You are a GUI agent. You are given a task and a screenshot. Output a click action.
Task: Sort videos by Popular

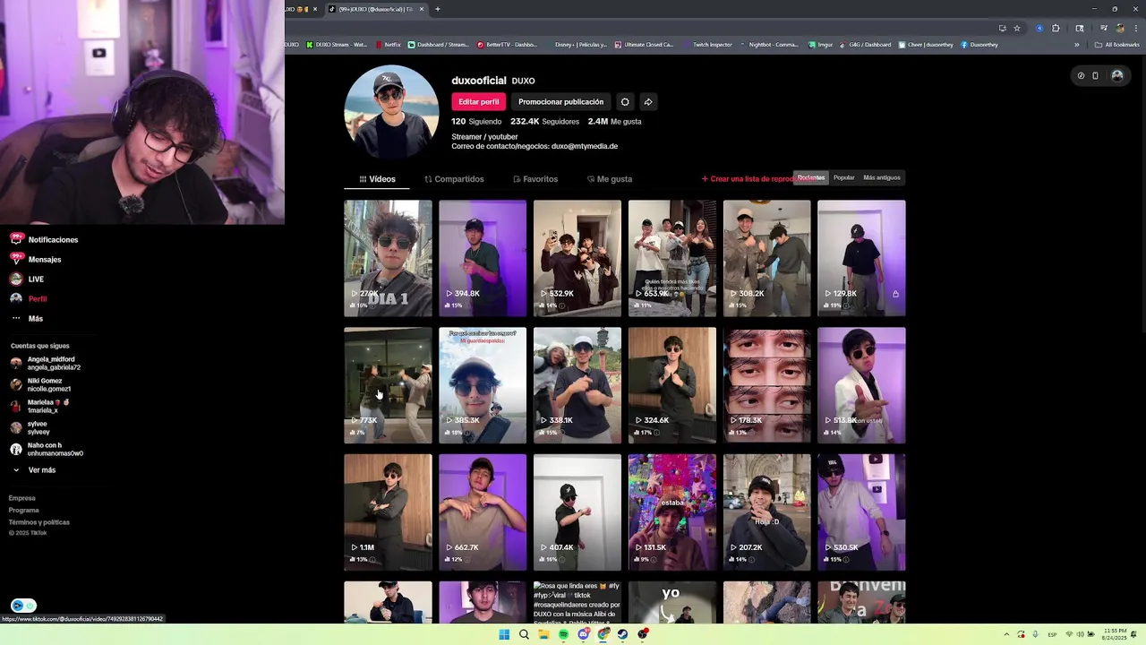point(843,177)
